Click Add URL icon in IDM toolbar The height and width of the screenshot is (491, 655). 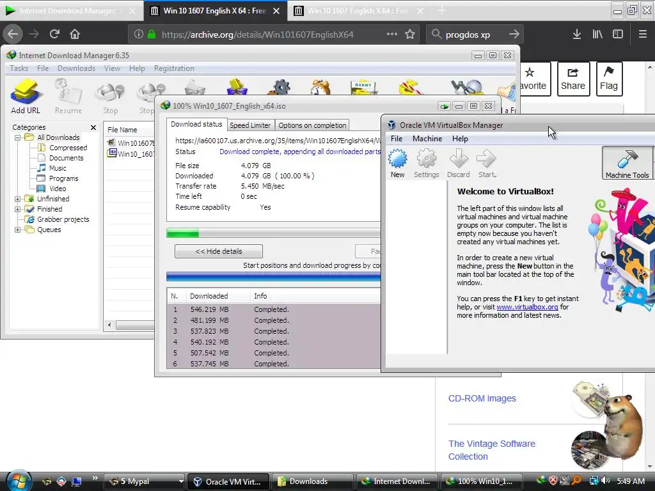point(26,96)
